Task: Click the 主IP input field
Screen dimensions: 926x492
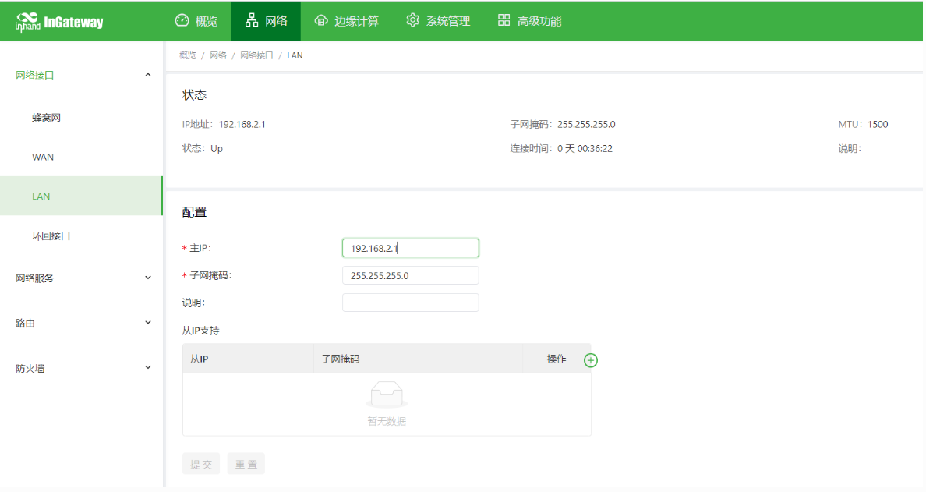Action: coord(410,248)
